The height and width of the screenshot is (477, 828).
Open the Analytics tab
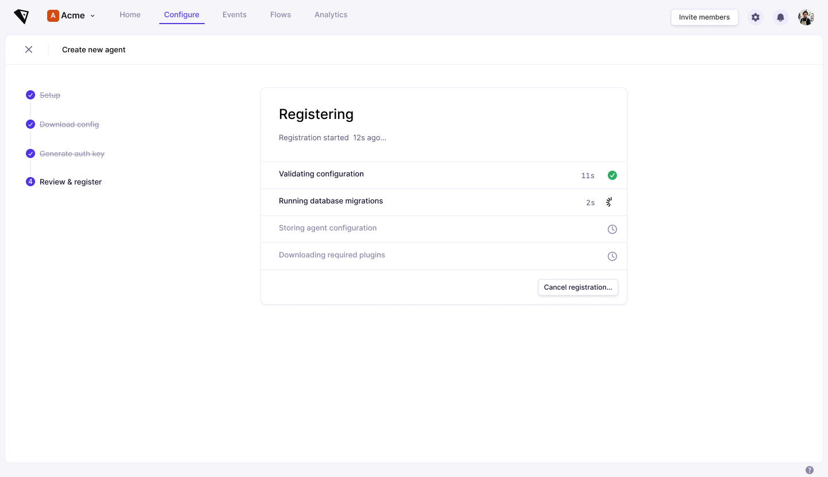tap(331, 15)
